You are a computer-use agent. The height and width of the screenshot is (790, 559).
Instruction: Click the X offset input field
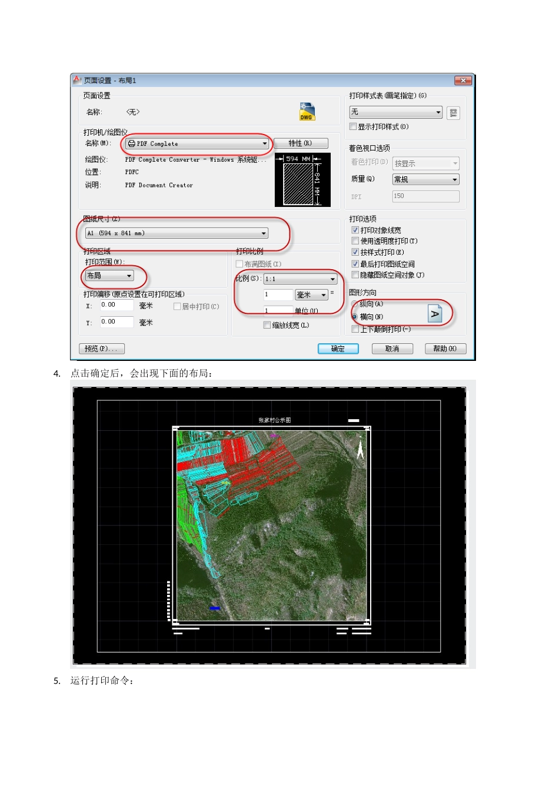(116, 305)
